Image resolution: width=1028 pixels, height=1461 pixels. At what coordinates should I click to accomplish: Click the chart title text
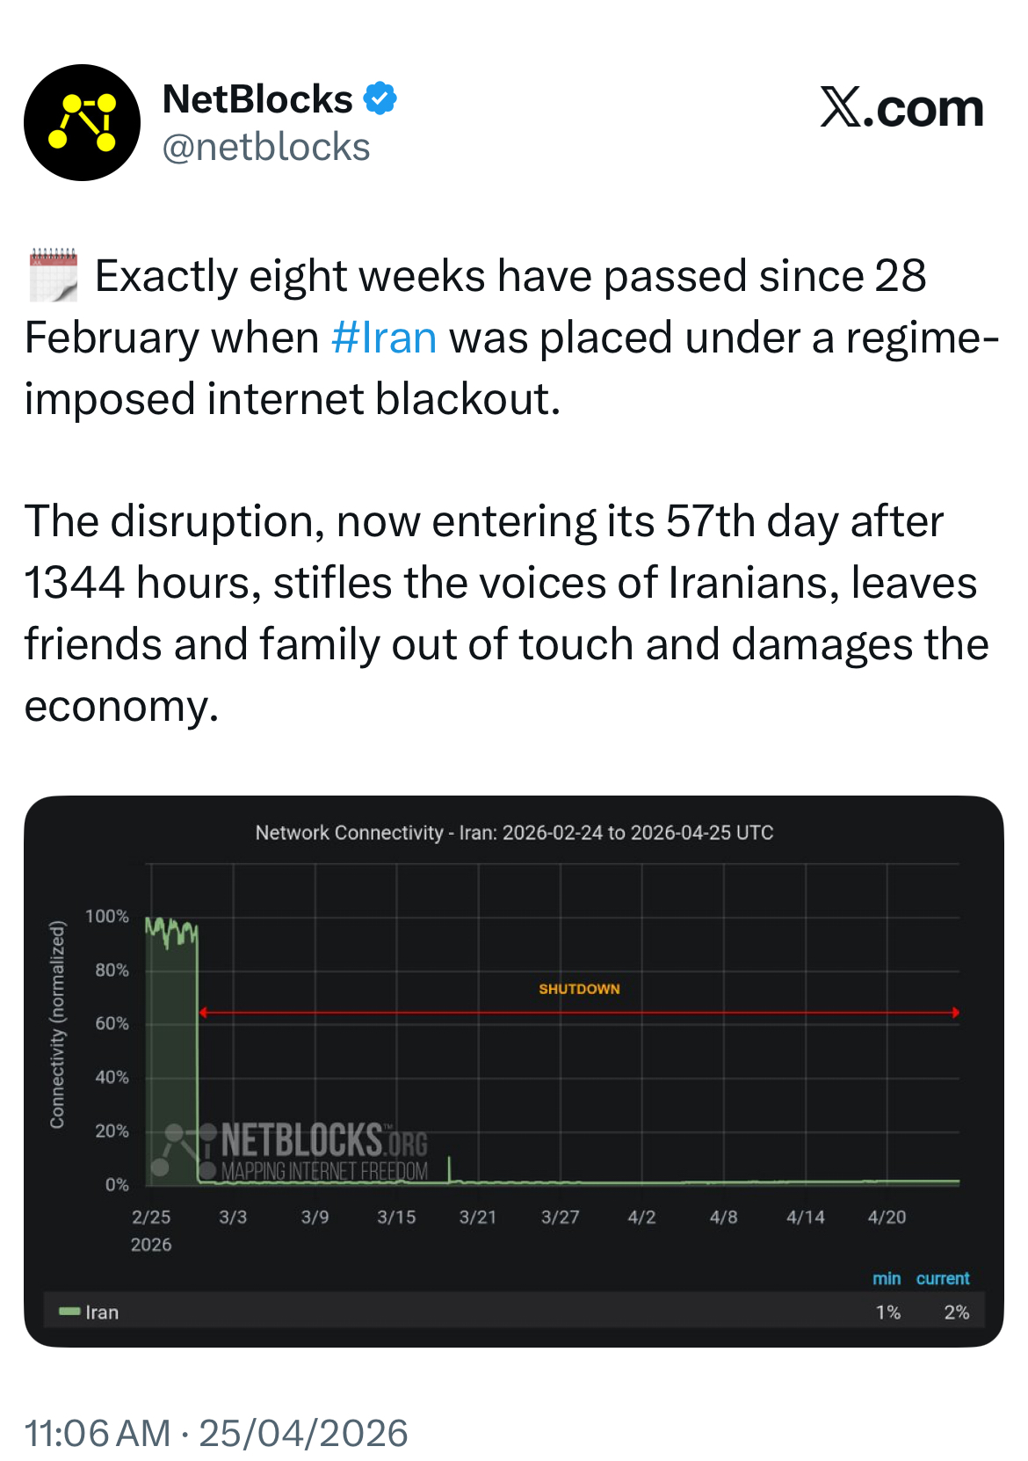(514, 832)
